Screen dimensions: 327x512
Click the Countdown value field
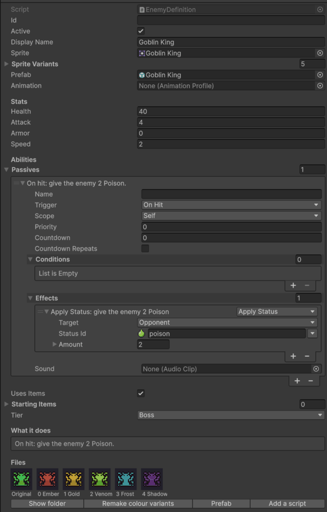click(x=231, y=237)
